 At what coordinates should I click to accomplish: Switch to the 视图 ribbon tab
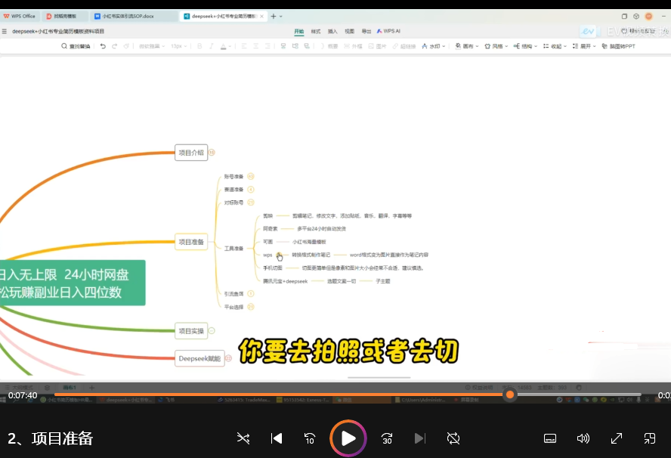coord(350,31)
